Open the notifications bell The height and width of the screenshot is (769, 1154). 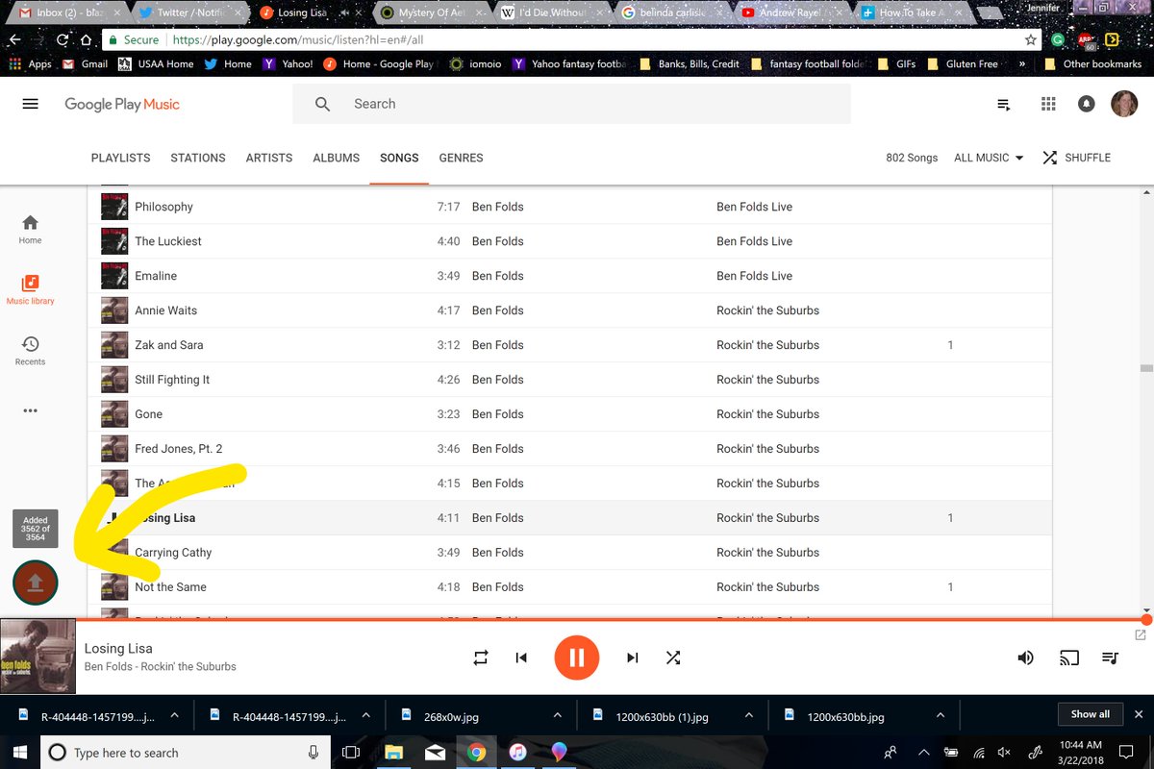click(x=1087, y=104)
